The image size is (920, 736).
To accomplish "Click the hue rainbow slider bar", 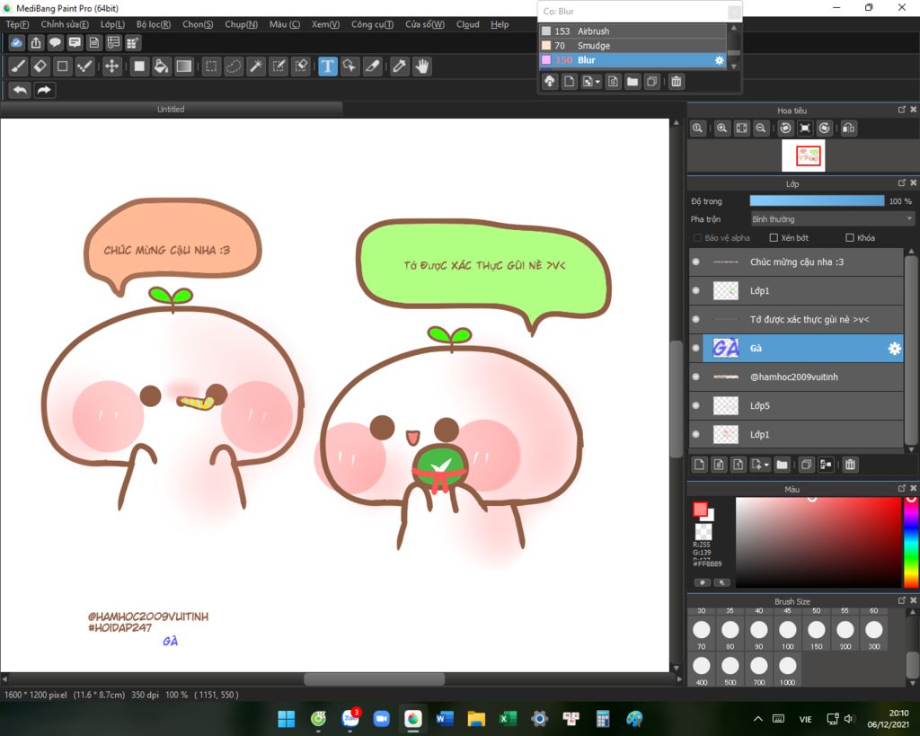I will click(x=911, y=542).
